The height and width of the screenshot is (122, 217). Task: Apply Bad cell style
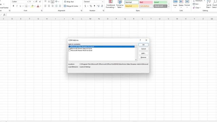tap(146, 2)
